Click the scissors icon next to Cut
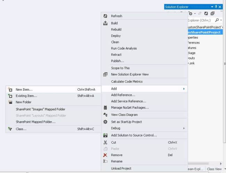226x173 pixels. (x=105, y=142)
